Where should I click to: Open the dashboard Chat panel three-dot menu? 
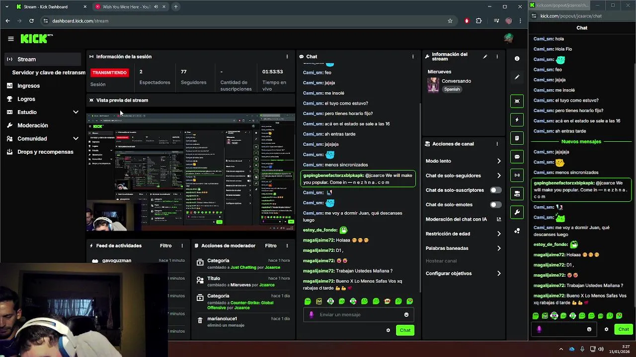(x=412, y=57)
